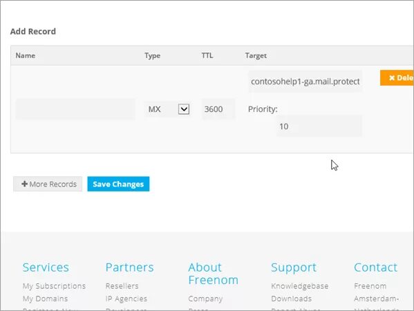
Task: Click the Name input field
Action: (75, 109)
